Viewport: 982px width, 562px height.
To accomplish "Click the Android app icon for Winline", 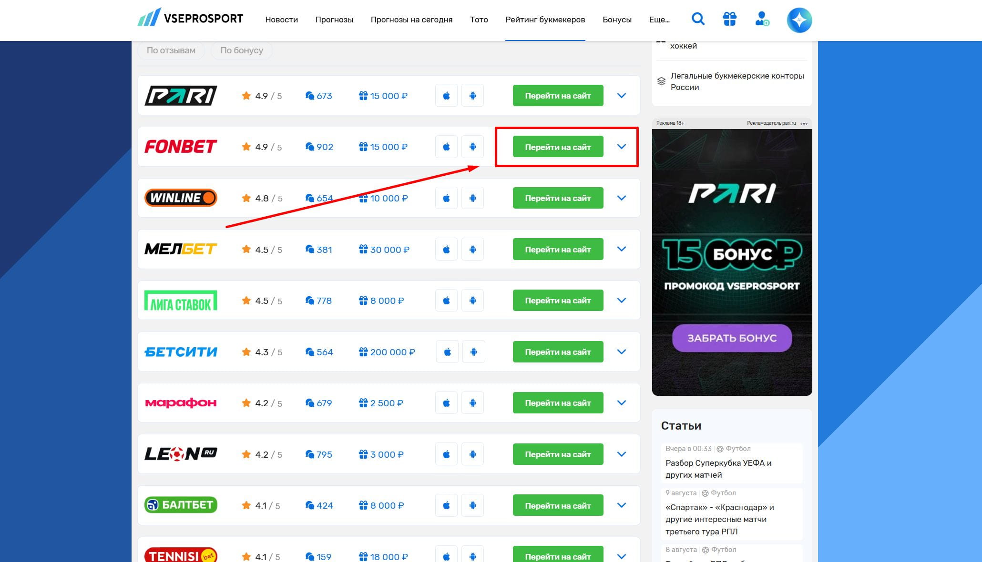I will (472, 198).
